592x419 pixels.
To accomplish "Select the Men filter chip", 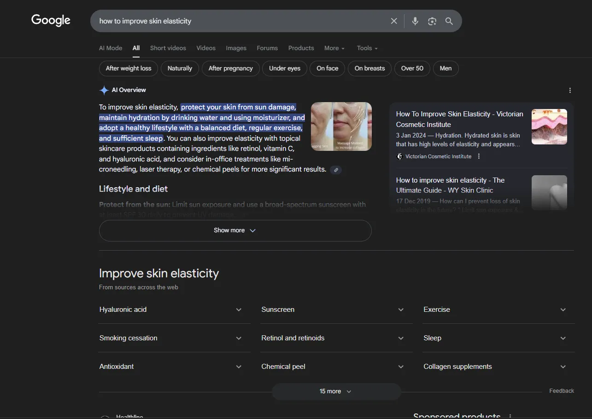I will [445, 69].
